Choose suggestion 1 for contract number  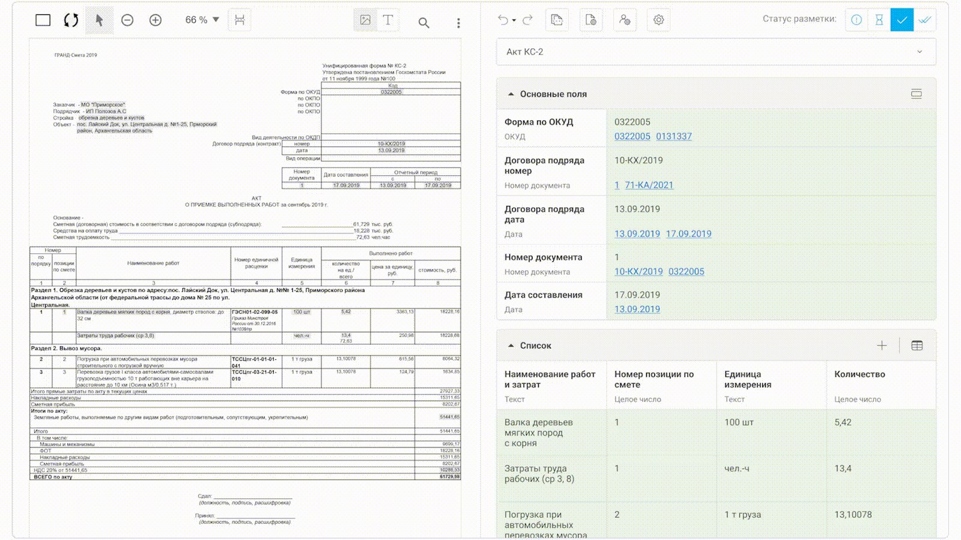pyautogui.click(x=617, y=185)
